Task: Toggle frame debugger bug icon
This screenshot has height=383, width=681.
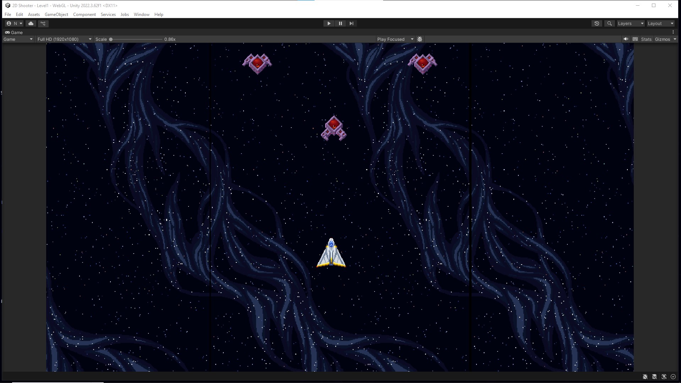Action: coord(420,39)
